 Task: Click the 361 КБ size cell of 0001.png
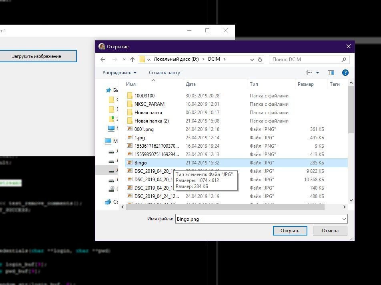tap(317, 129)
